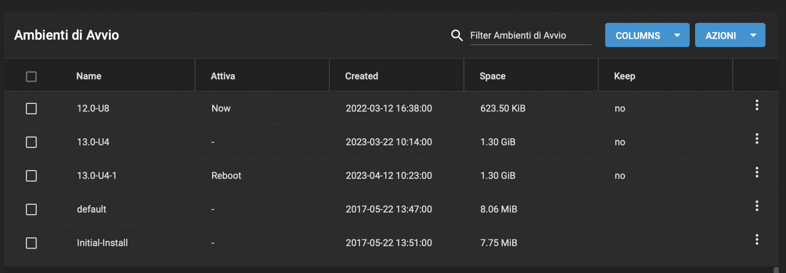Viewport: 786px width, 273px height.
Task: Tick the select-all checkbox in header
Action: (31, 76)
